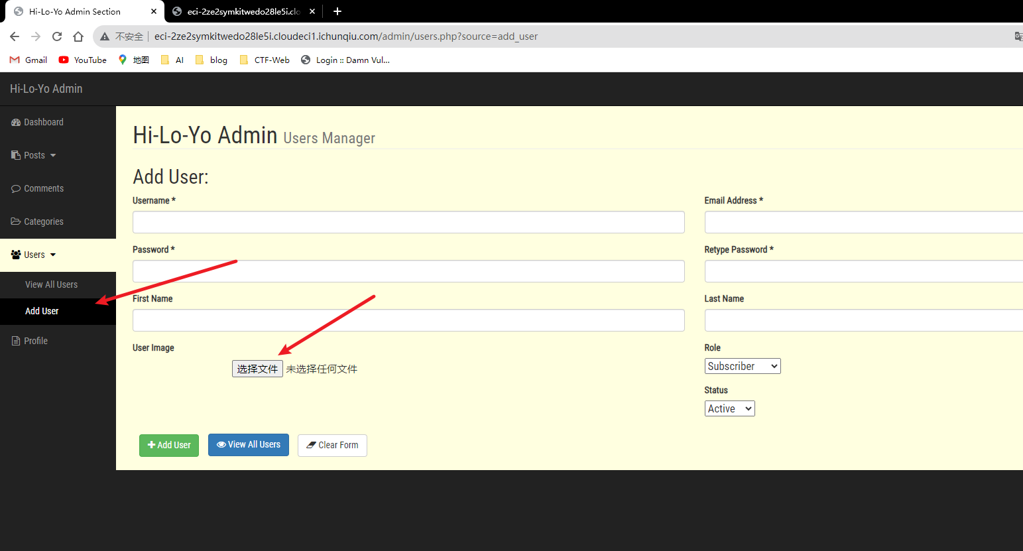Screen dimensions: 1023x551
Task: Click the translate icon in address bar
Action: [1018, 36]
